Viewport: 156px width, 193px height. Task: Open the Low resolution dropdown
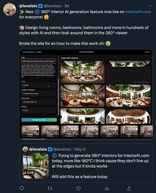[x=38, y=102]
